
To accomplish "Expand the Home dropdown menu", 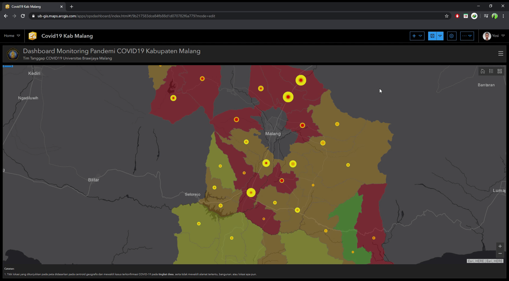I will click(12, 36).
